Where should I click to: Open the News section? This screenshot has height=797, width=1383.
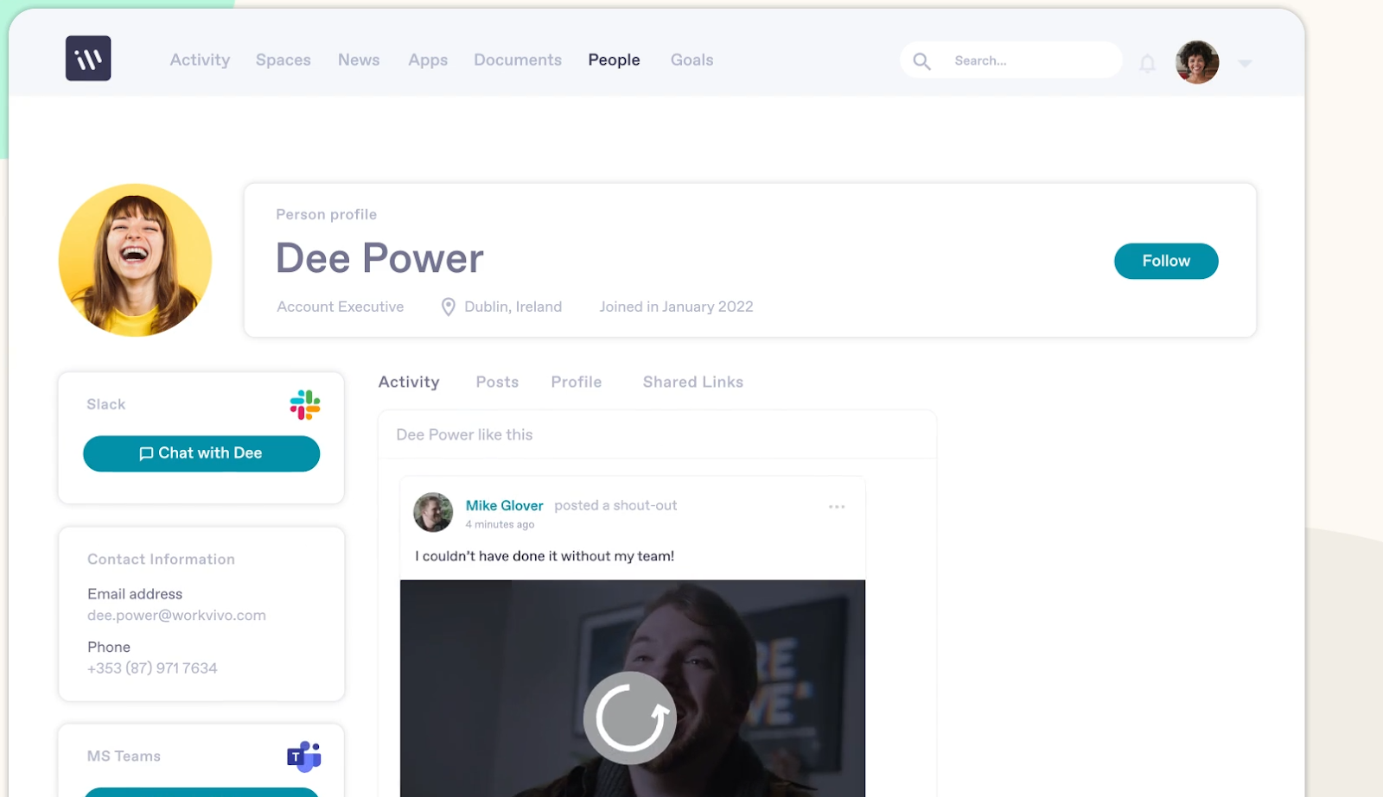(x=359, y=60)
